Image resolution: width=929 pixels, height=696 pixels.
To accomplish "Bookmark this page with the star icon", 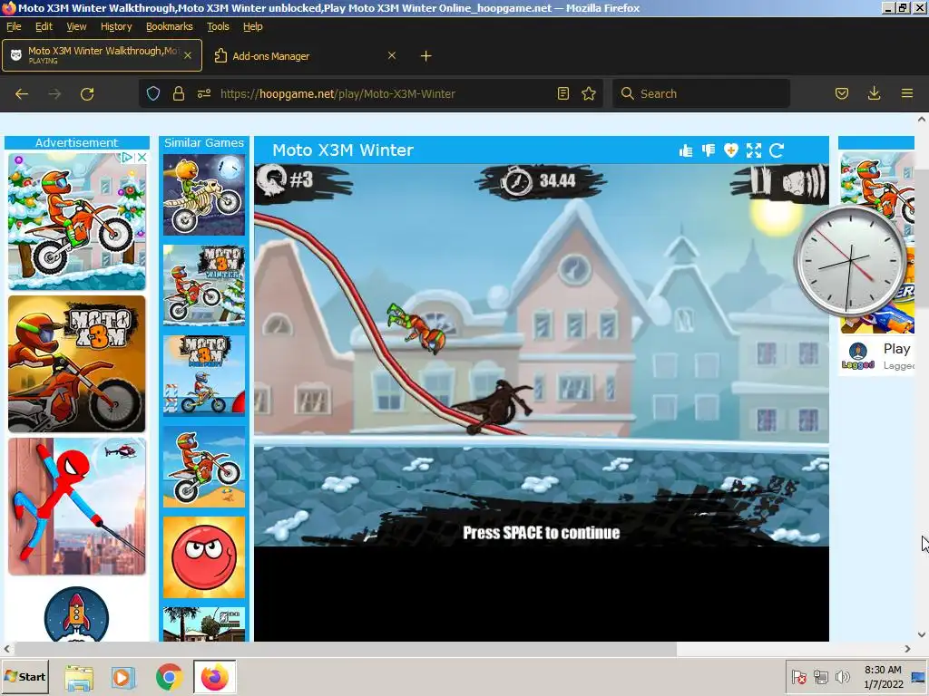I will pos(588,93).
